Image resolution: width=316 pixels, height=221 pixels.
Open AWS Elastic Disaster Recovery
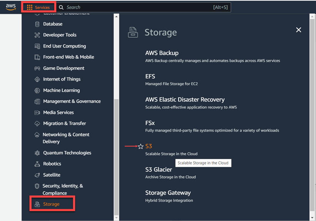coord(185,100)
